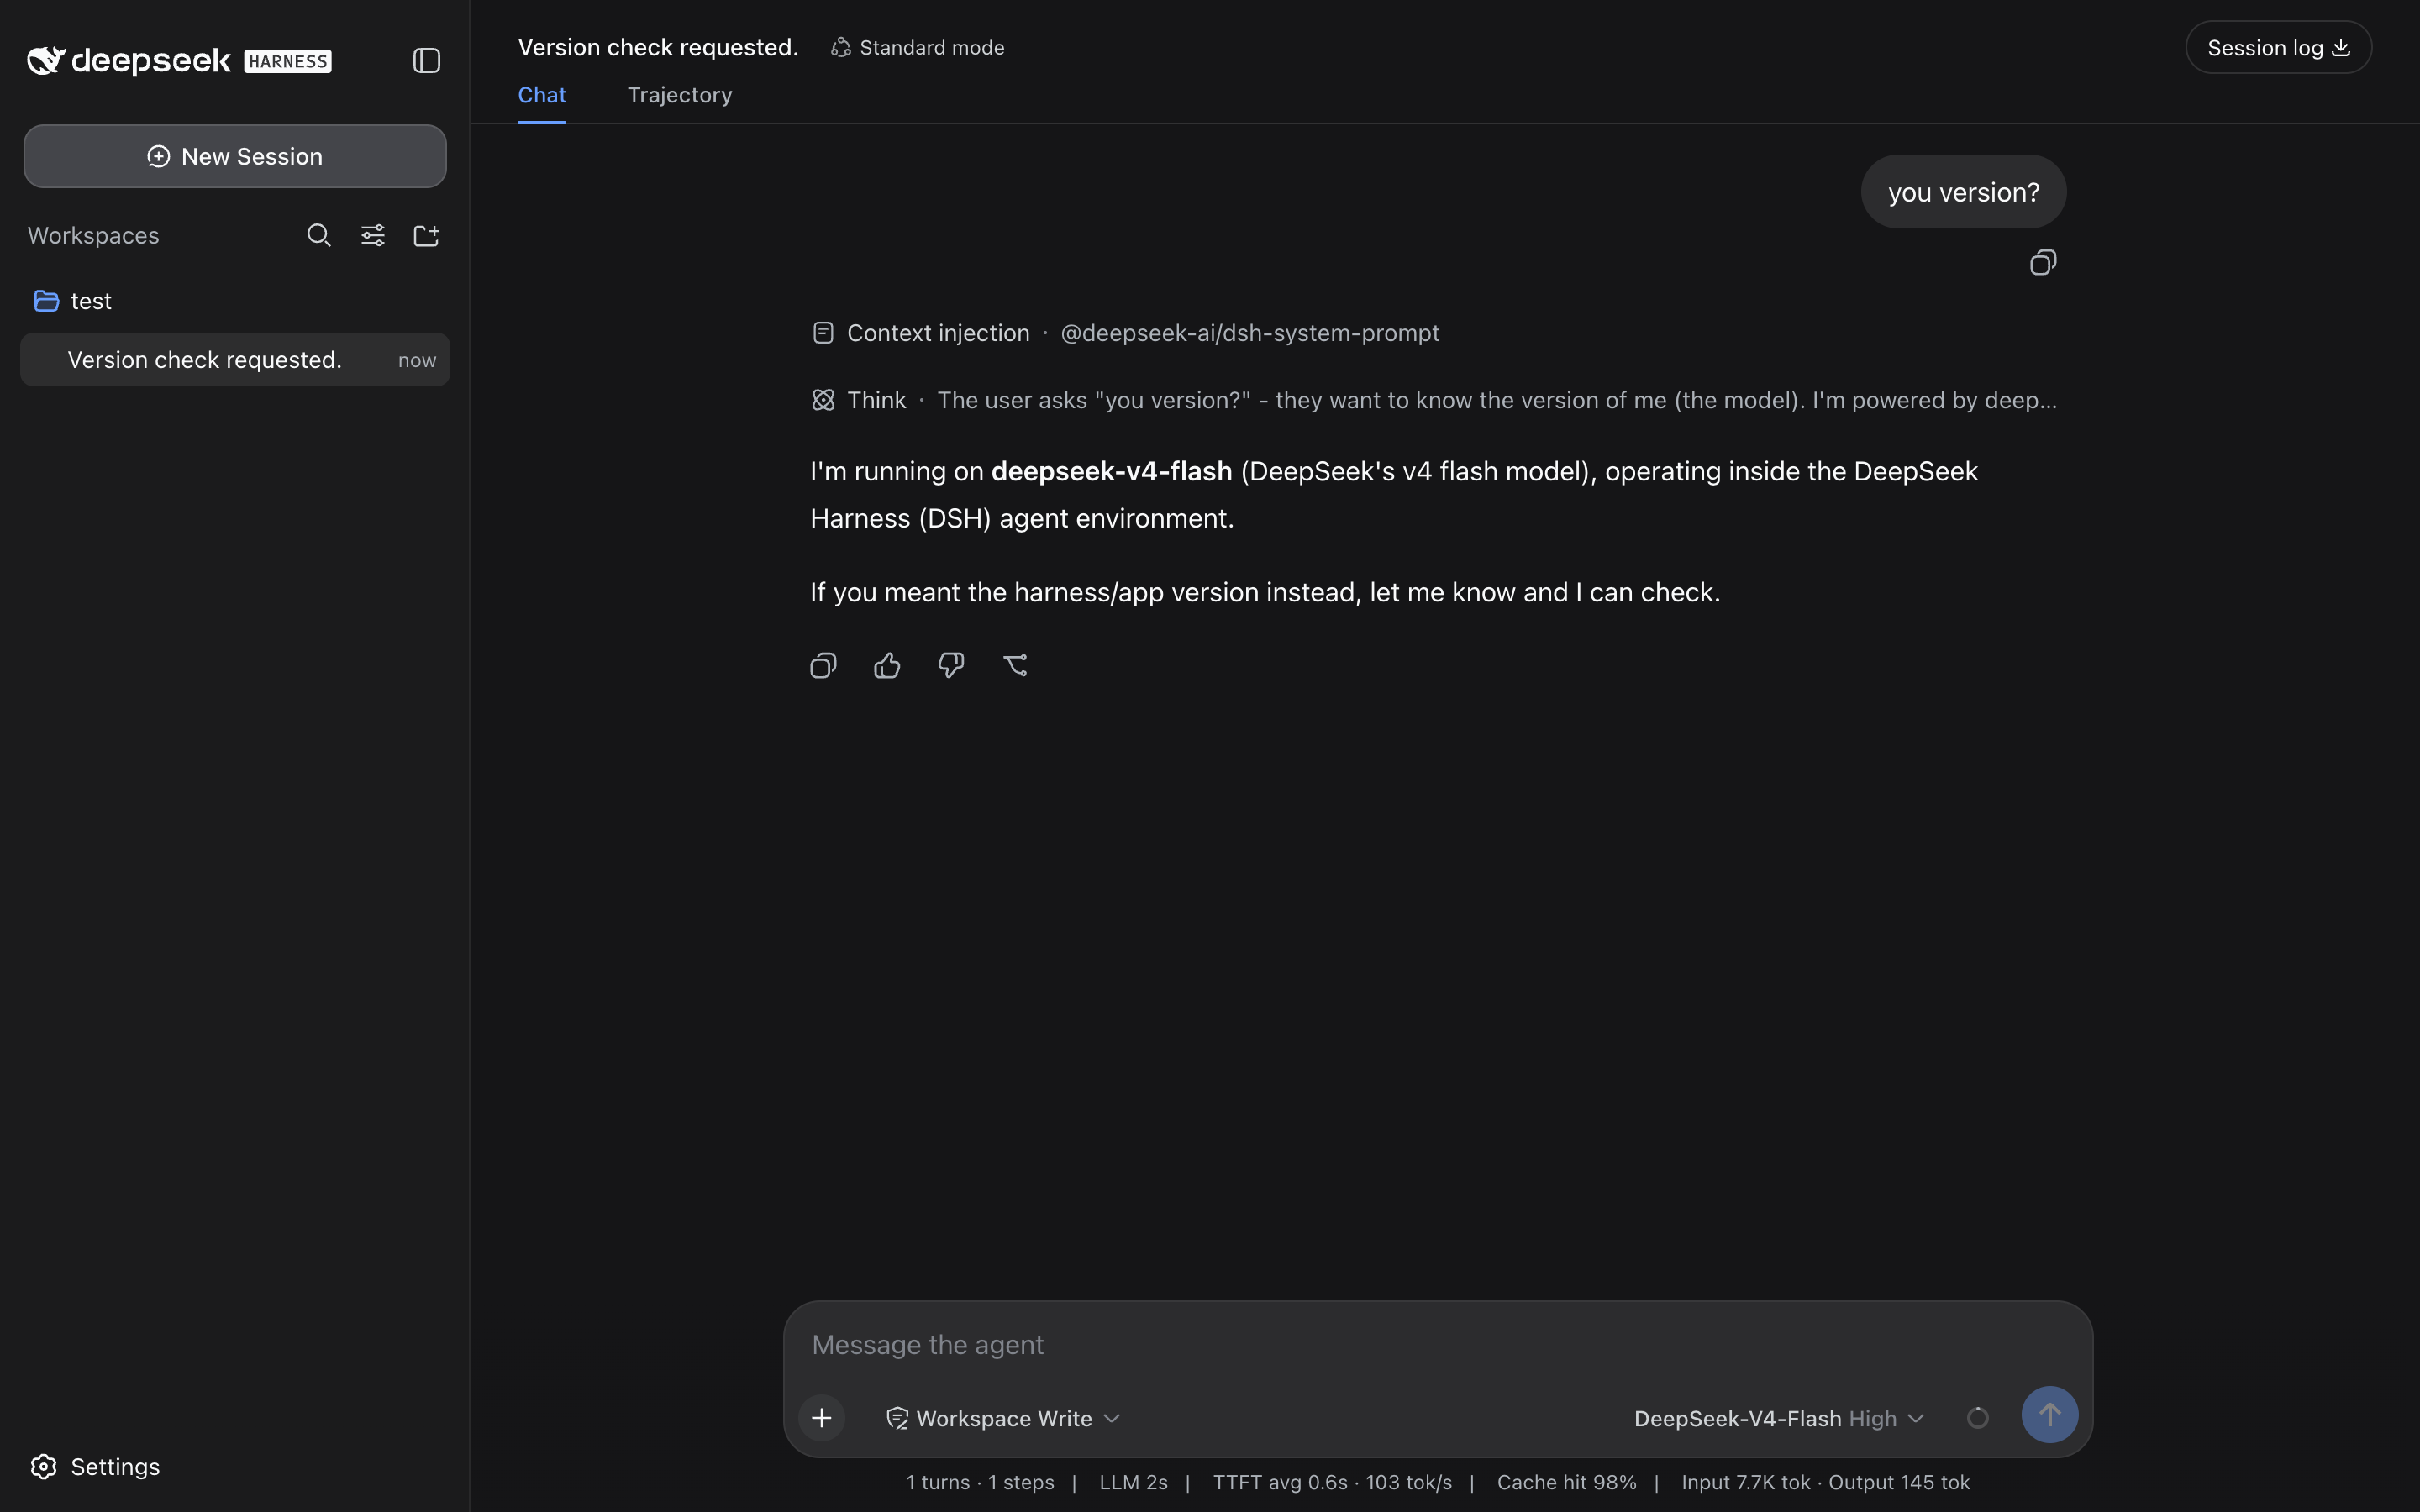Click the plus attachment button
The image size is (2420, 1512).
(x=822, y=1417)
